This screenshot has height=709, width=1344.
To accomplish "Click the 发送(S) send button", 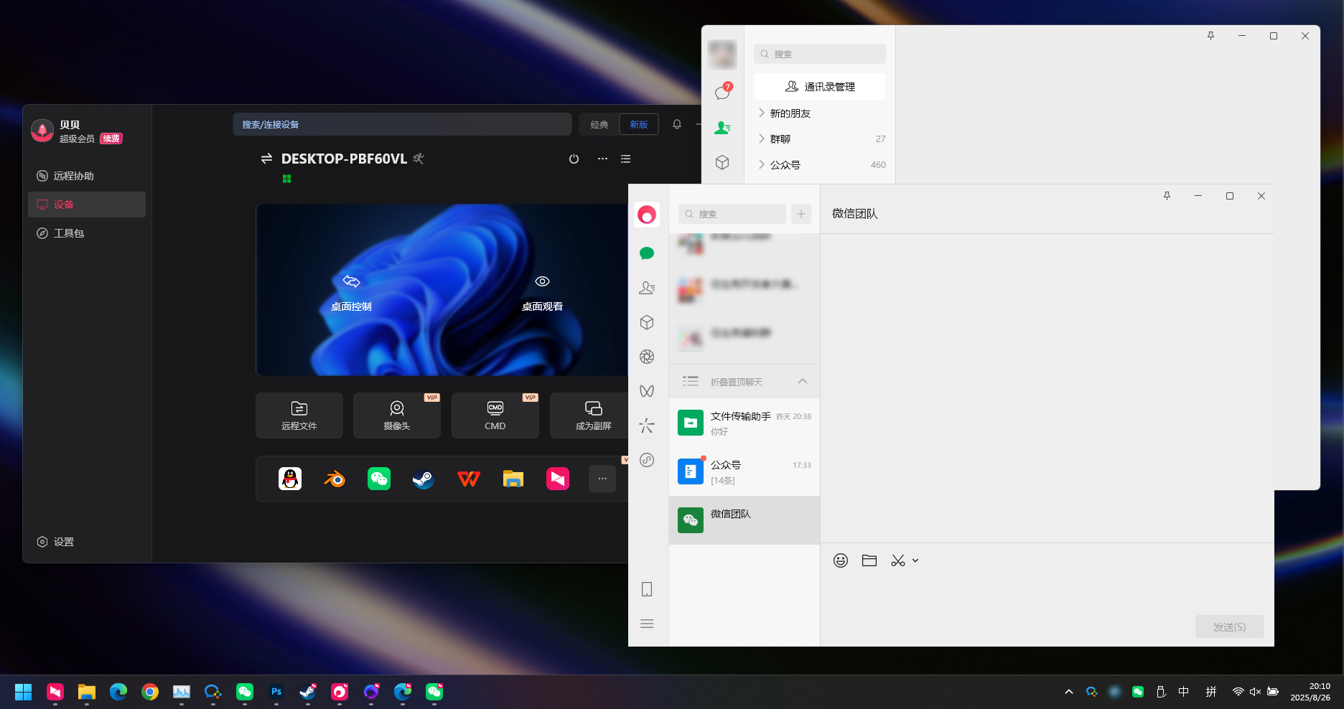I will click(1230, 626).
